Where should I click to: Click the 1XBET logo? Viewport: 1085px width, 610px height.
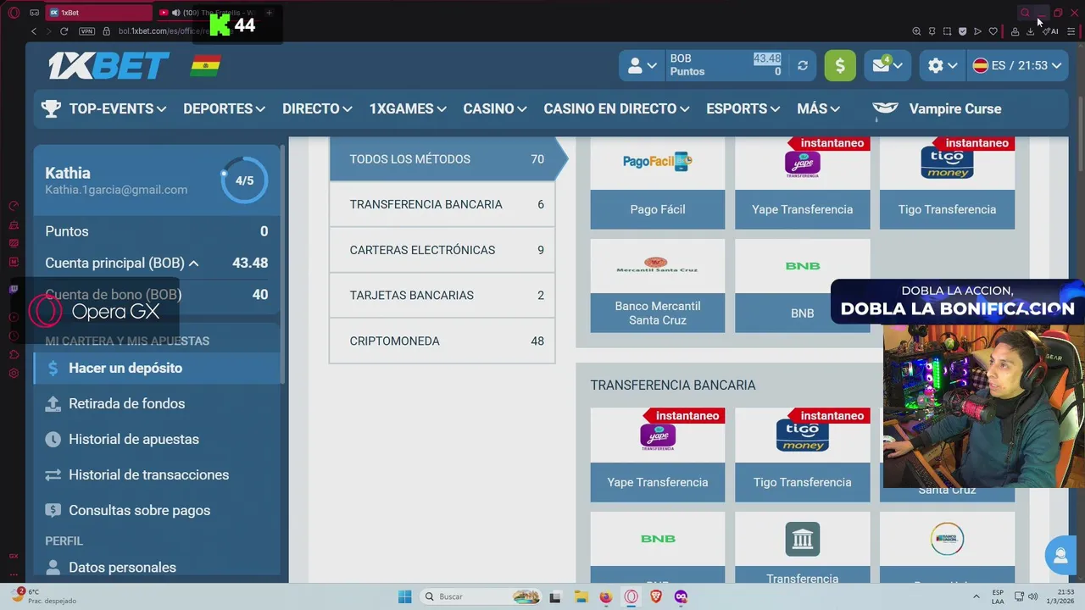(x=108, y=65)
